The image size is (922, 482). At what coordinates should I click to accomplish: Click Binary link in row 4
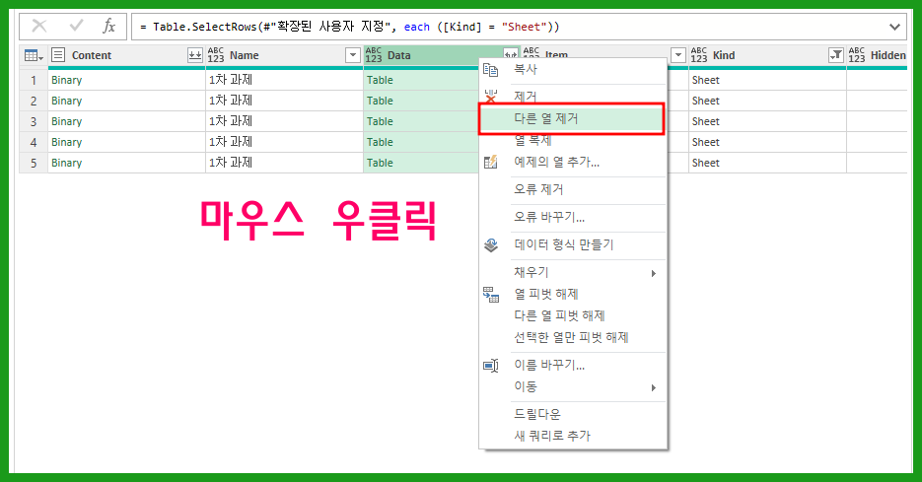pos(66,142)
